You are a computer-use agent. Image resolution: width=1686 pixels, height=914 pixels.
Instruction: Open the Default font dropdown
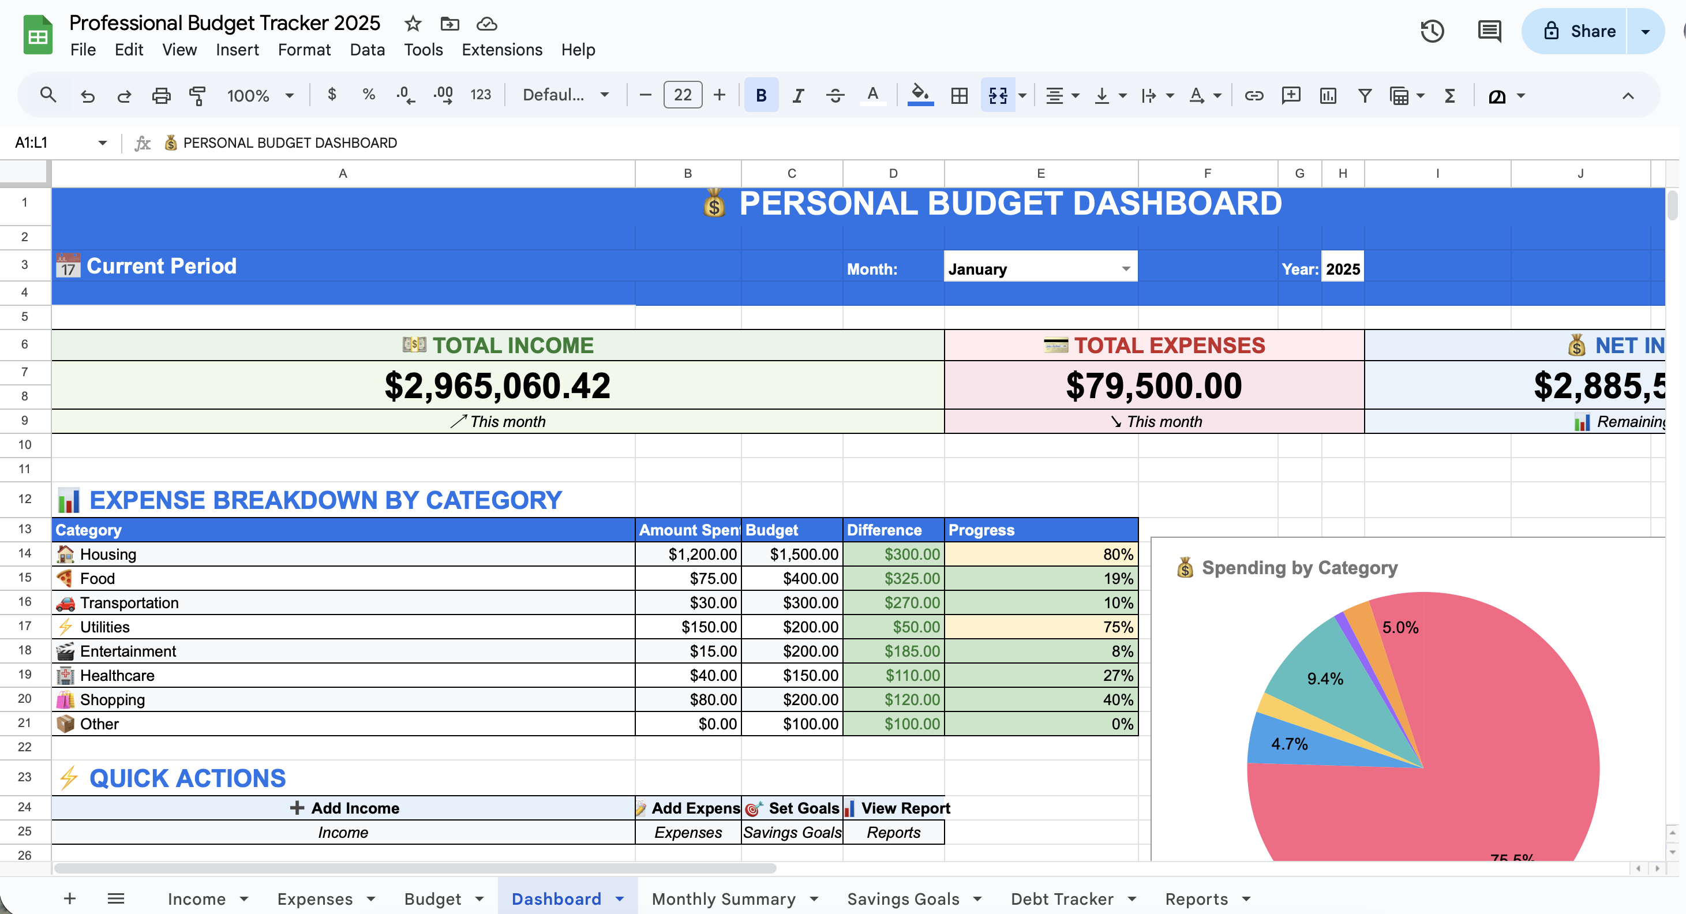click(x=565, y=96)
